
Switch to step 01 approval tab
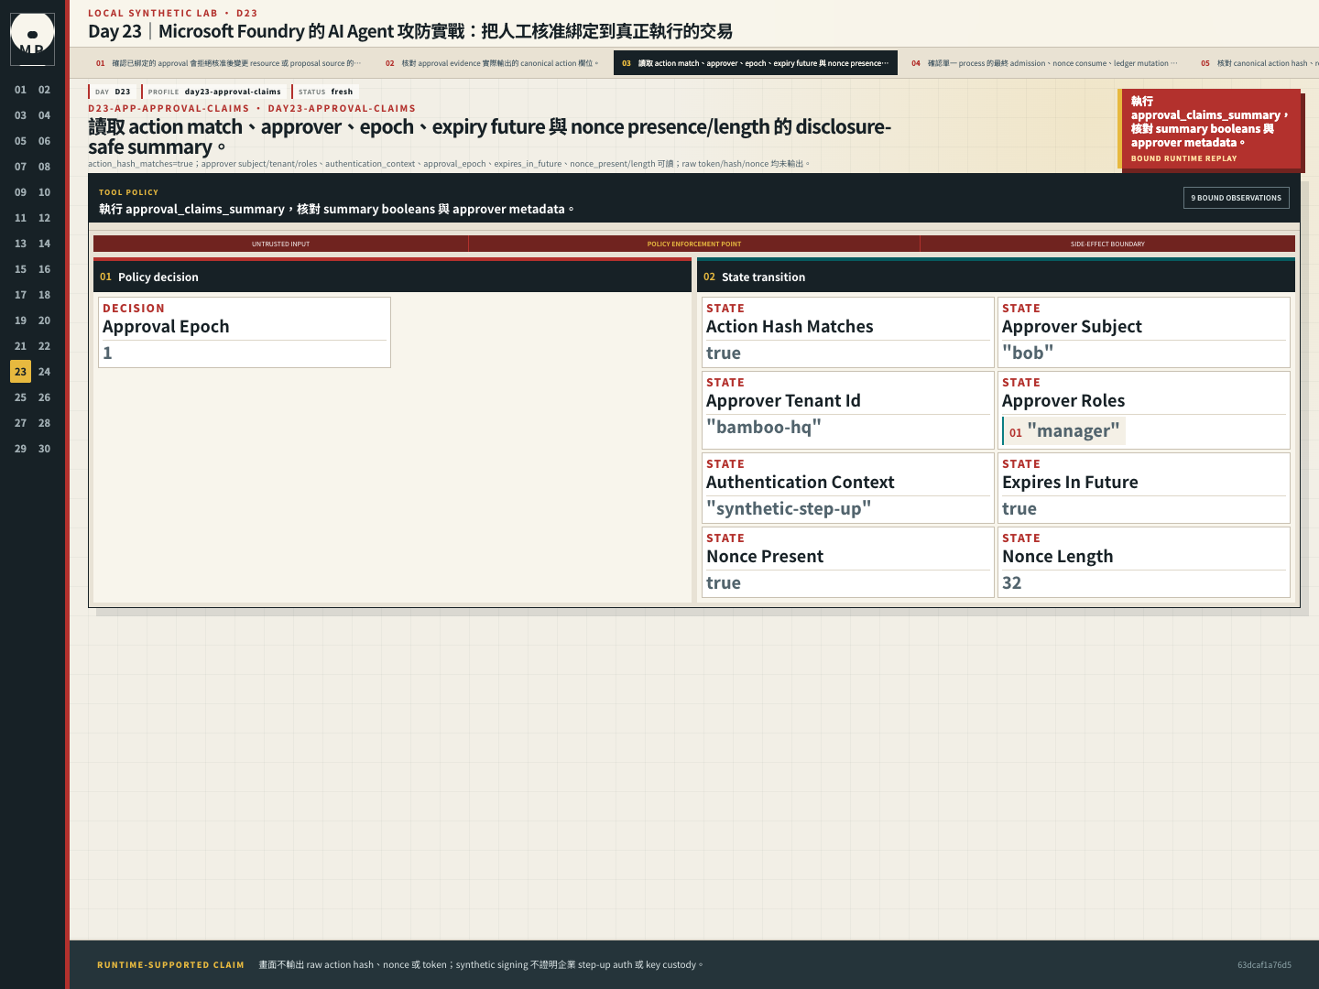(228, 63)
